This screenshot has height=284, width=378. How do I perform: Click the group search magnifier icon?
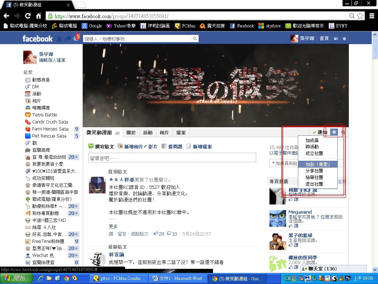[343, 132]
